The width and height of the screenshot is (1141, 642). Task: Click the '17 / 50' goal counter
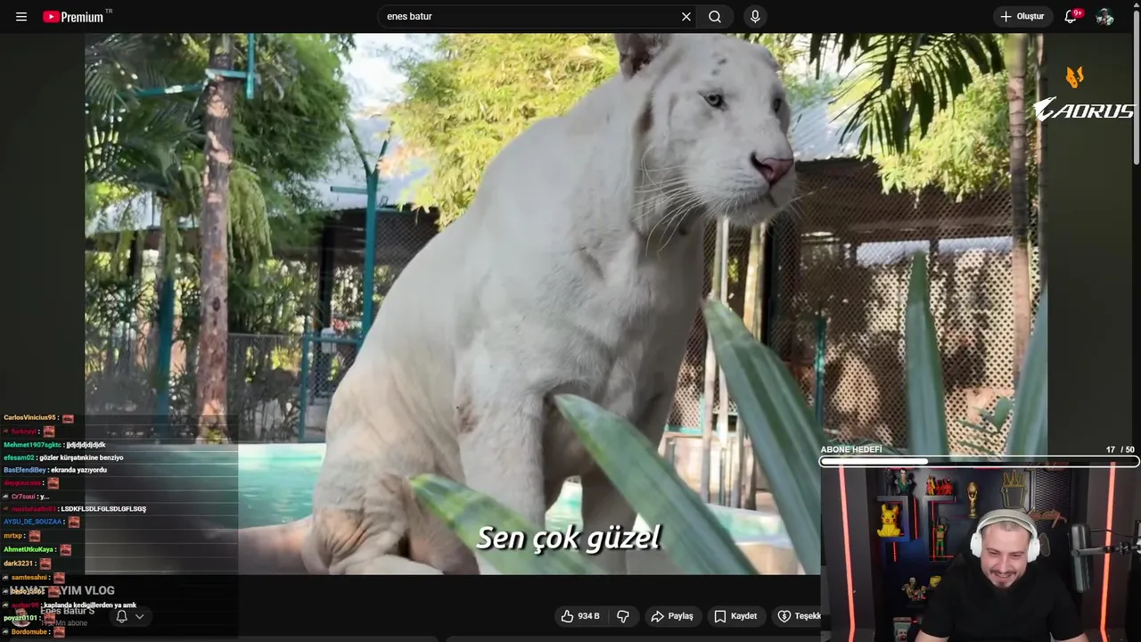pos(1120,450)
